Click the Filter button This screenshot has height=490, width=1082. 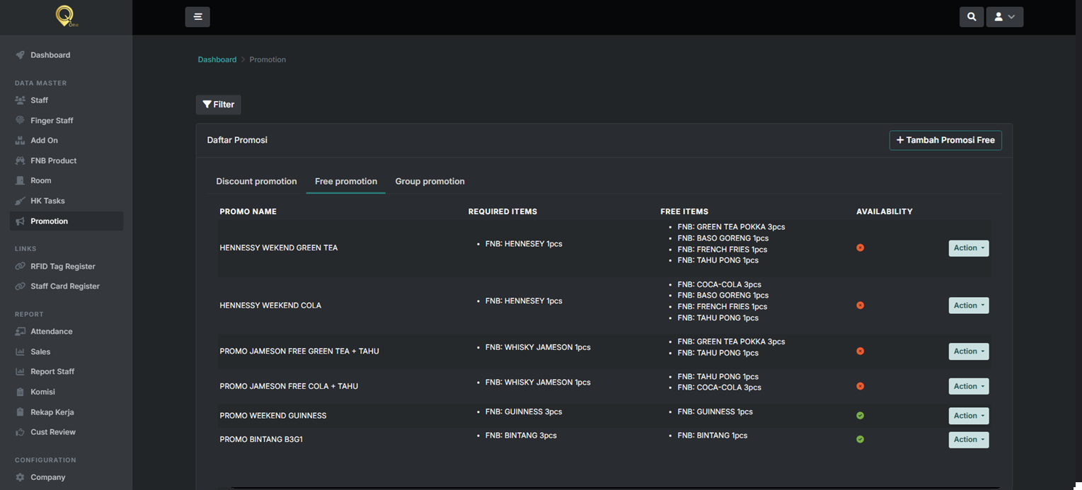219,105
